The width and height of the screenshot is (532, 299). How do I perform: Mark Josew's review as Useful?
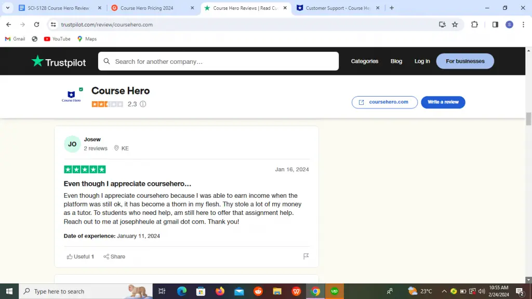coord(79,256)
